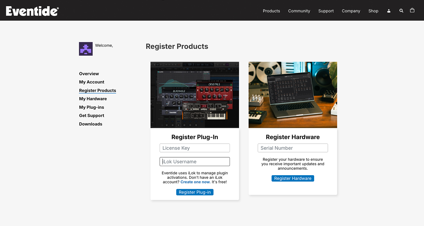This screenshot has height=226, width=424.
Task: Open the Support menu
Action: point(326,11)
